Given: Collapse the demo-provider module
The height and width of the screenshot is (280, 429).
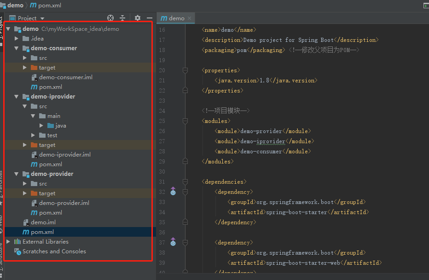Looking at the screenshot, I should (17, 174).
